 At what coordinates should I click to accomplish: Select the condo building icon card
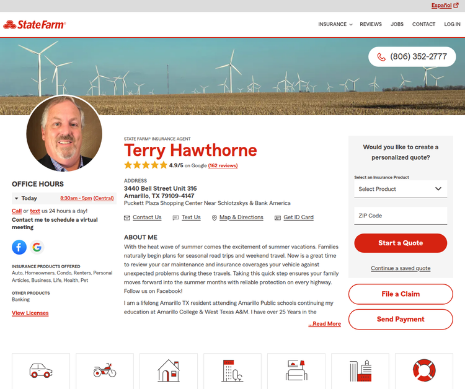[x=232, y=370]
